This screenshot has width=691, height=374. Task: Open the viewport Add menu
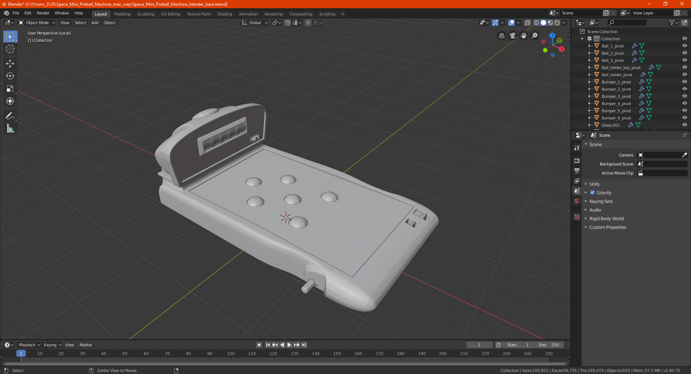point(95,23)
